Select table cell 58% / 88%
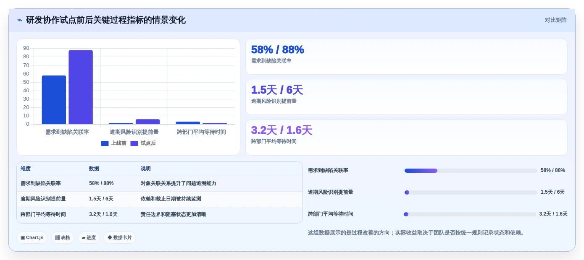The image size is (584, 260). pyautogui.click(x=101, y=183)
